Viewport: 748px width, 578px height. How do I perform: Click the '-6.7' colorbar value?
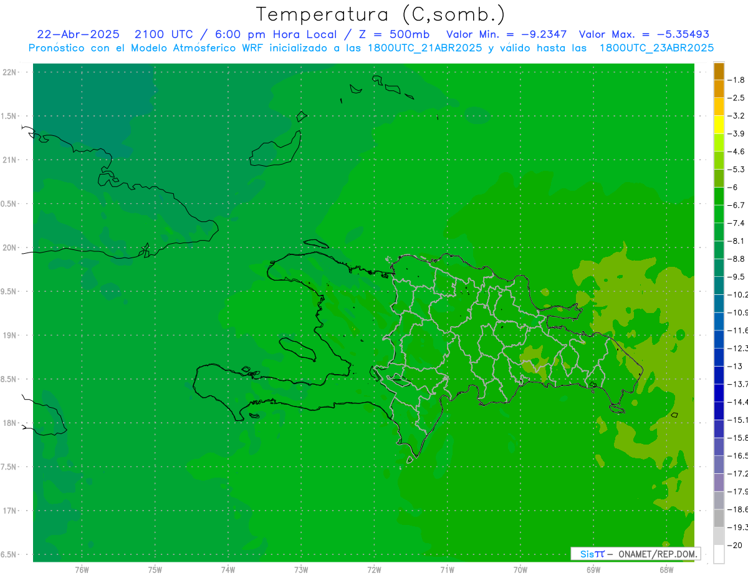(x=736, y=205)
